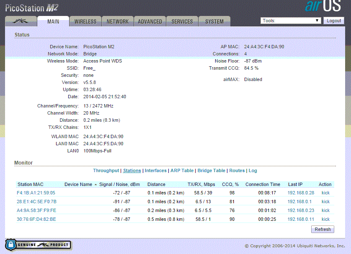
Task: Open last IP 192.168.0.1
Action: 299,202
